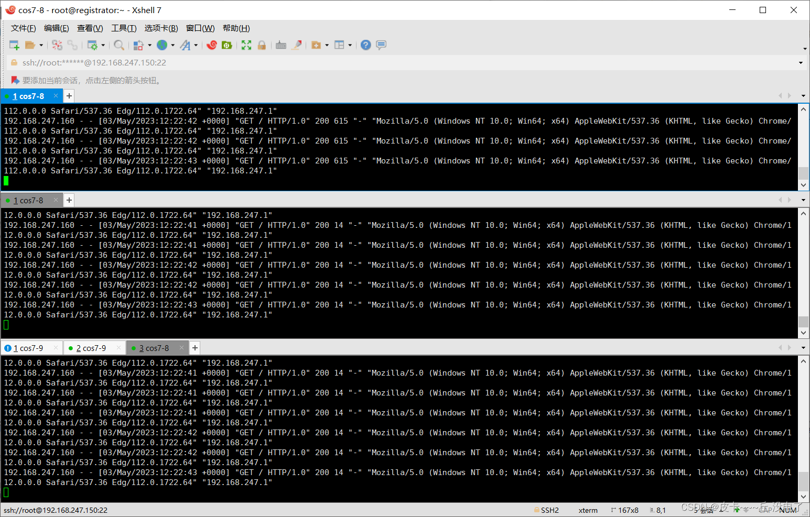This screenshot has height=517, width=810.
Task: Close tab 2 cos7-9
Action: (118, 348)
